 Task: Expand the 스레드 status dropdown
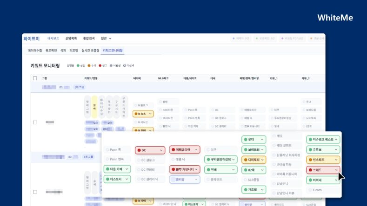coord(336,170)
